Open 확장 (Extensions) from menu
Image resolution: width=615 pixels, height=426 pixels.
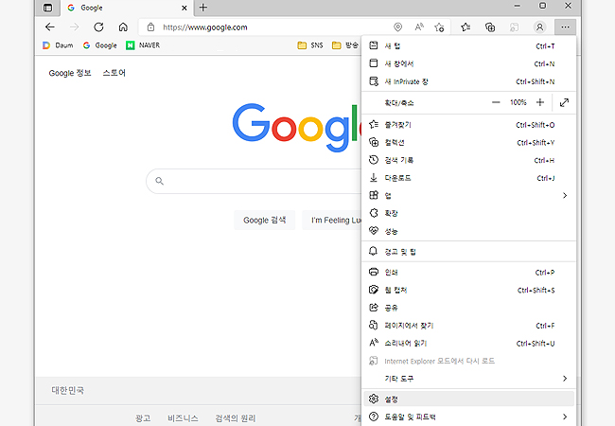click(468, 213)
